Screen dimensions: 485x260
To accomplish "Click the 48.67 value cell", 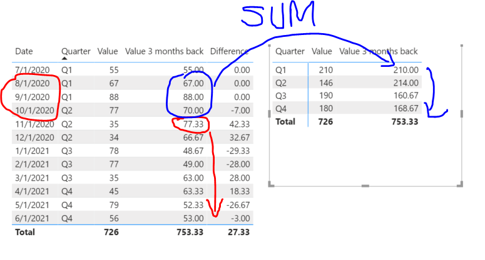I will 193,151.
